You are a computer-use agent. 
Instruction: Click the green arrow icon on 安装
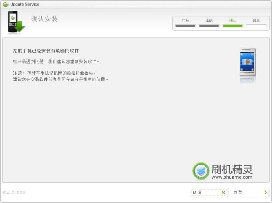coord(265,192)
